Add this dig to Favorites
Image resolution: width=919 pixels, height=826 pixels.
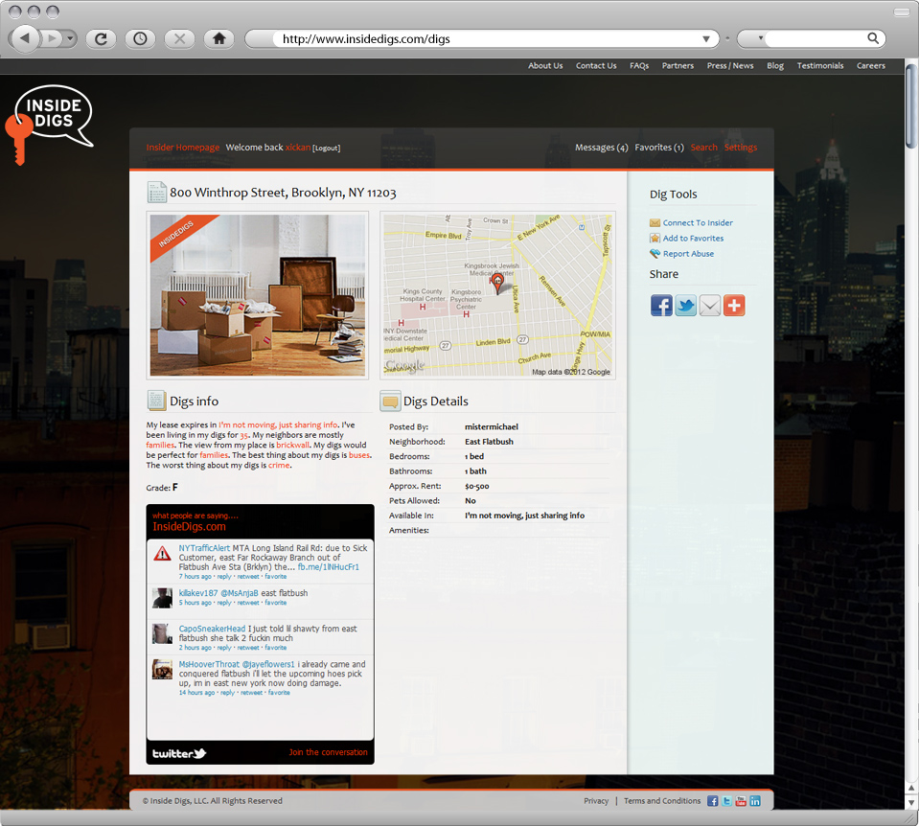[694, 238]
